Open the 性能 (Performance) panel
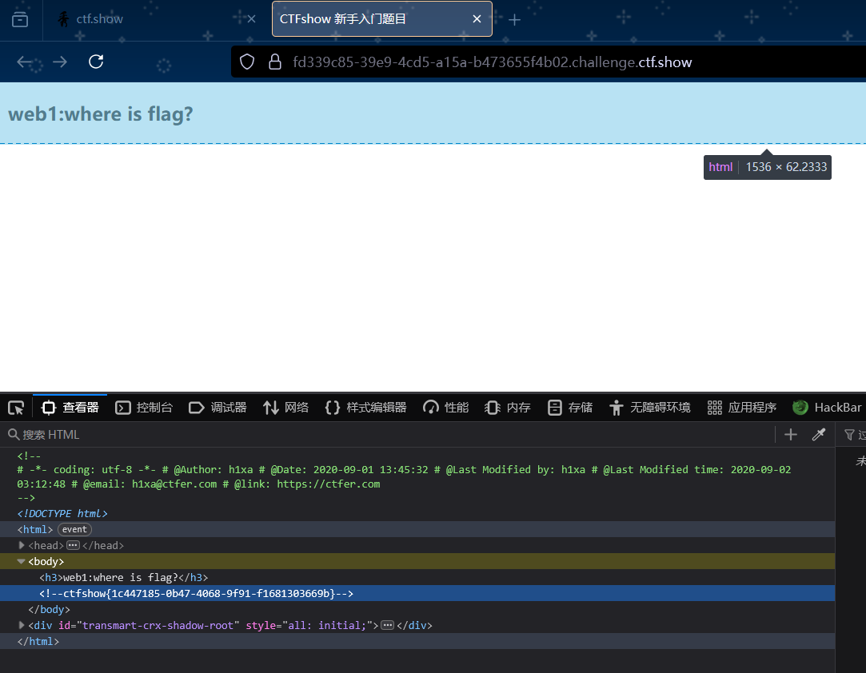The width and height of the screenshot is (866, 673). point(445,408)
